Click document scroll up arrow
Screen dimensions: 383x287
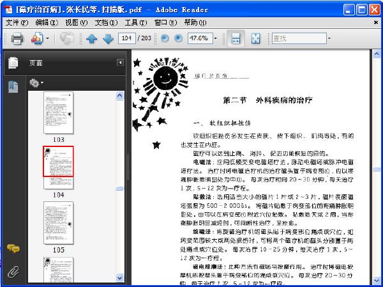point(377,54)
